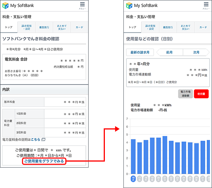
Task: Open カード tab on the でんき料金の確認 screen
Action: (79, 27)
